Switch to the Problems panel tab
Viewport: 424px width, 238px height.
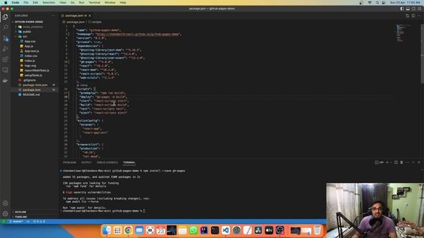(70, 163)
